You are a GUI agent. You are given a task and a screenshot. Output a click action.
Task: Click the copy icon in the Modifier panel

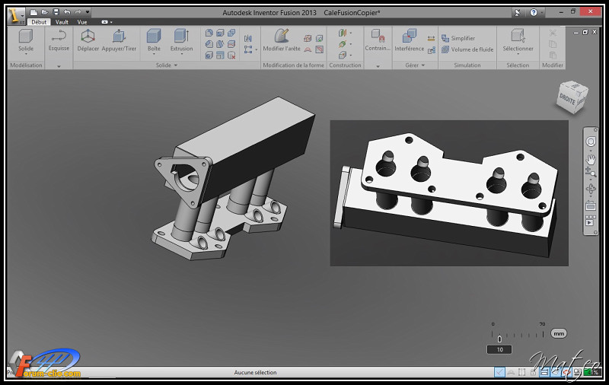(x=553, y=44)
